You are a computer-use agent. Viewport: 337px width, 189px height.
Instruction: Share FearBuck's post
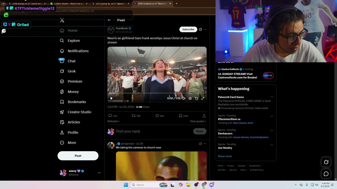pos(204,116)
